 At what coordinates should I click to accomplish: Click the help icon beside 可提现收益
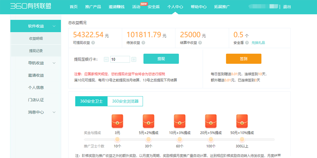(x=93, y=43)
